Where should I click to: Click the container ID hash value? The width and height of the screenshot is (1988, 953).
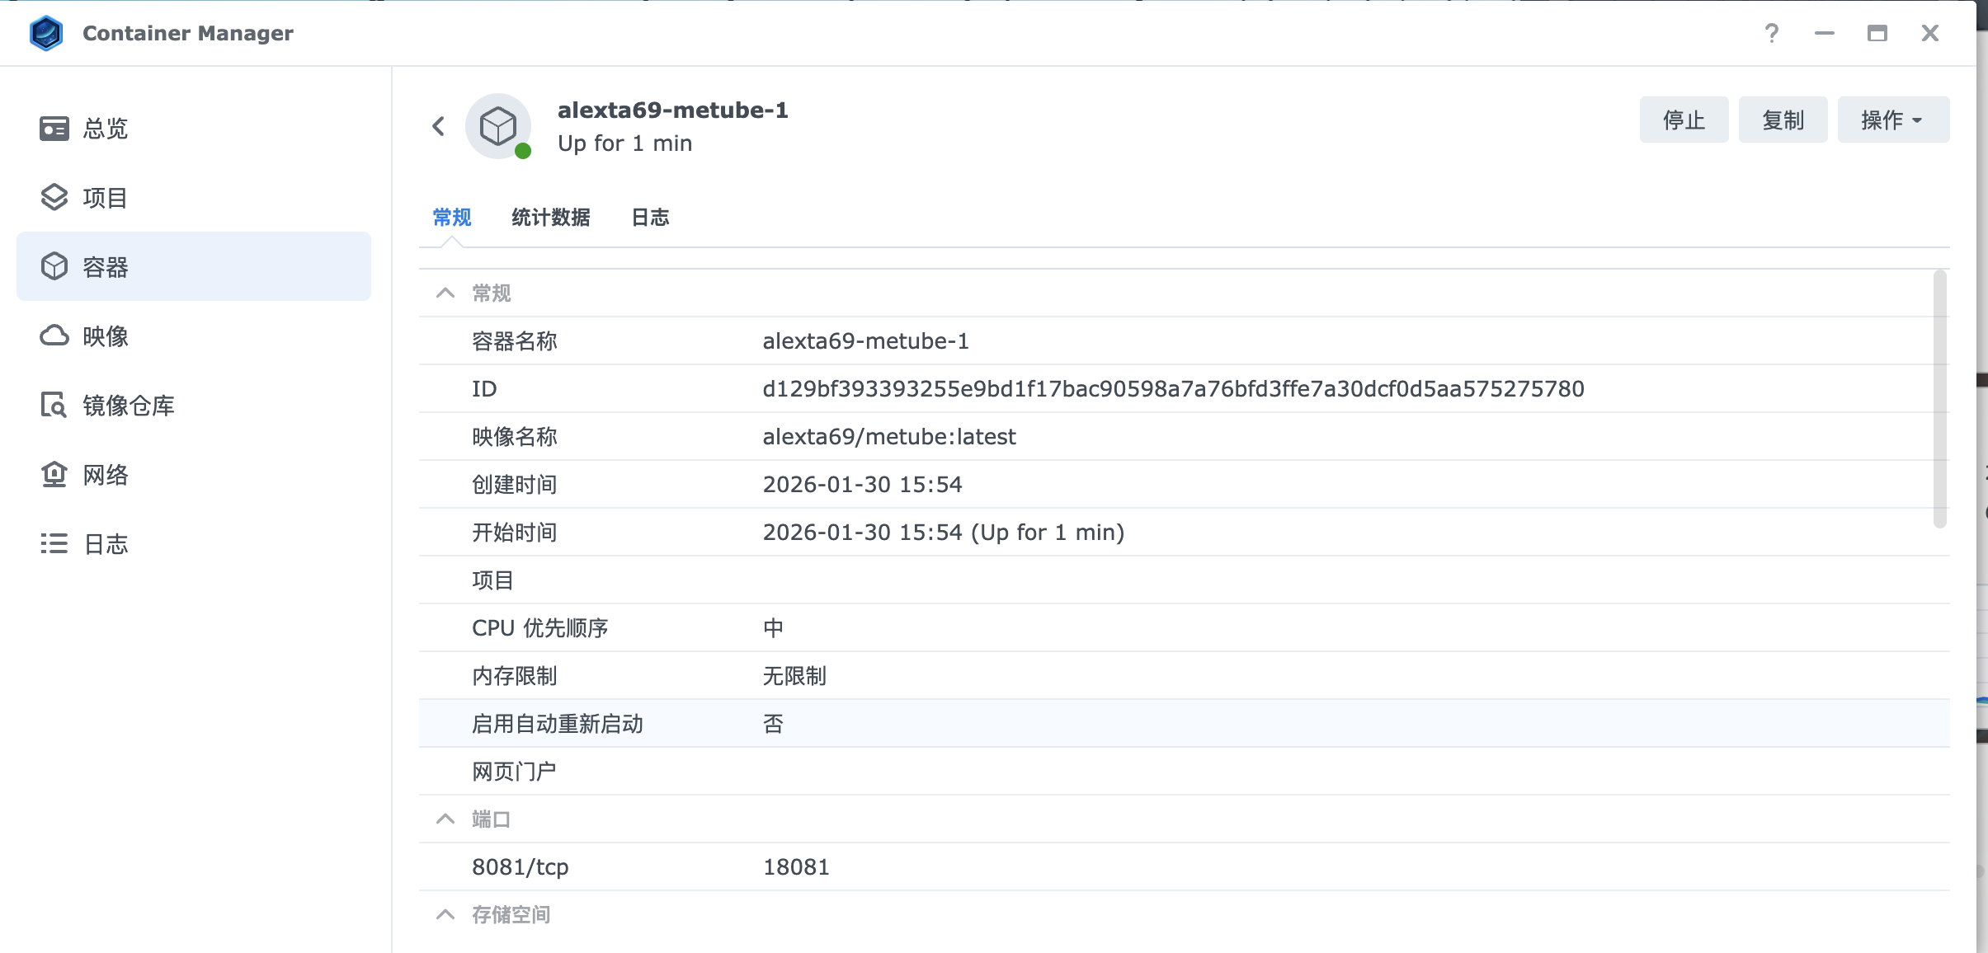1173,389
